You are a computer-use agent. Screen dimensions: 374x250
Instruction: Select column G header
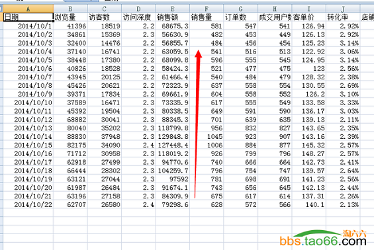point(241,9)
